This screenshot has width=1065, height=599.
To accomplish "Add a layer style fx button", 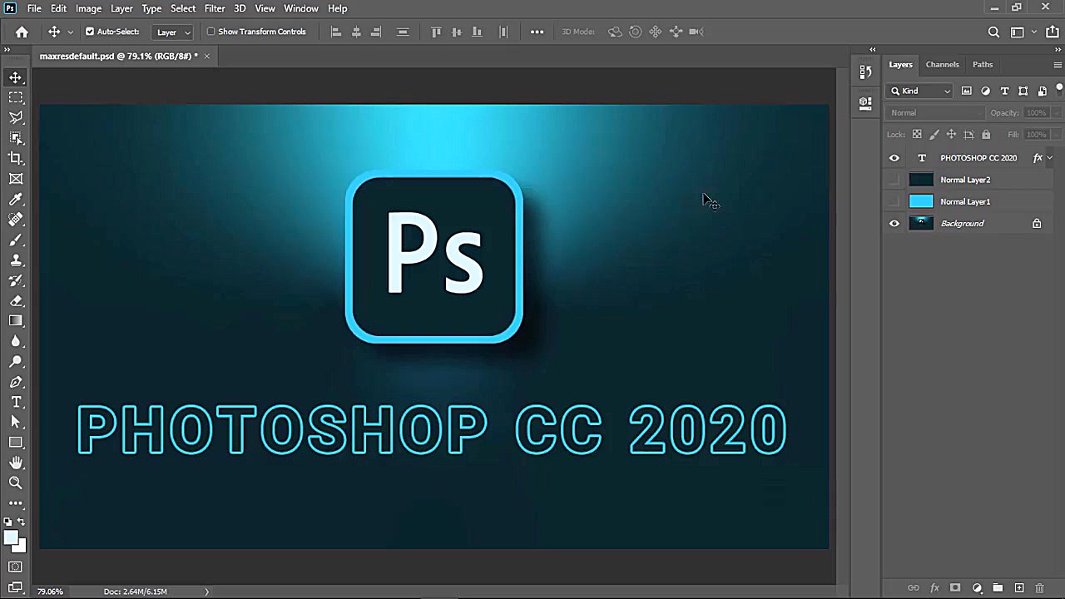I will click(934, 588).
